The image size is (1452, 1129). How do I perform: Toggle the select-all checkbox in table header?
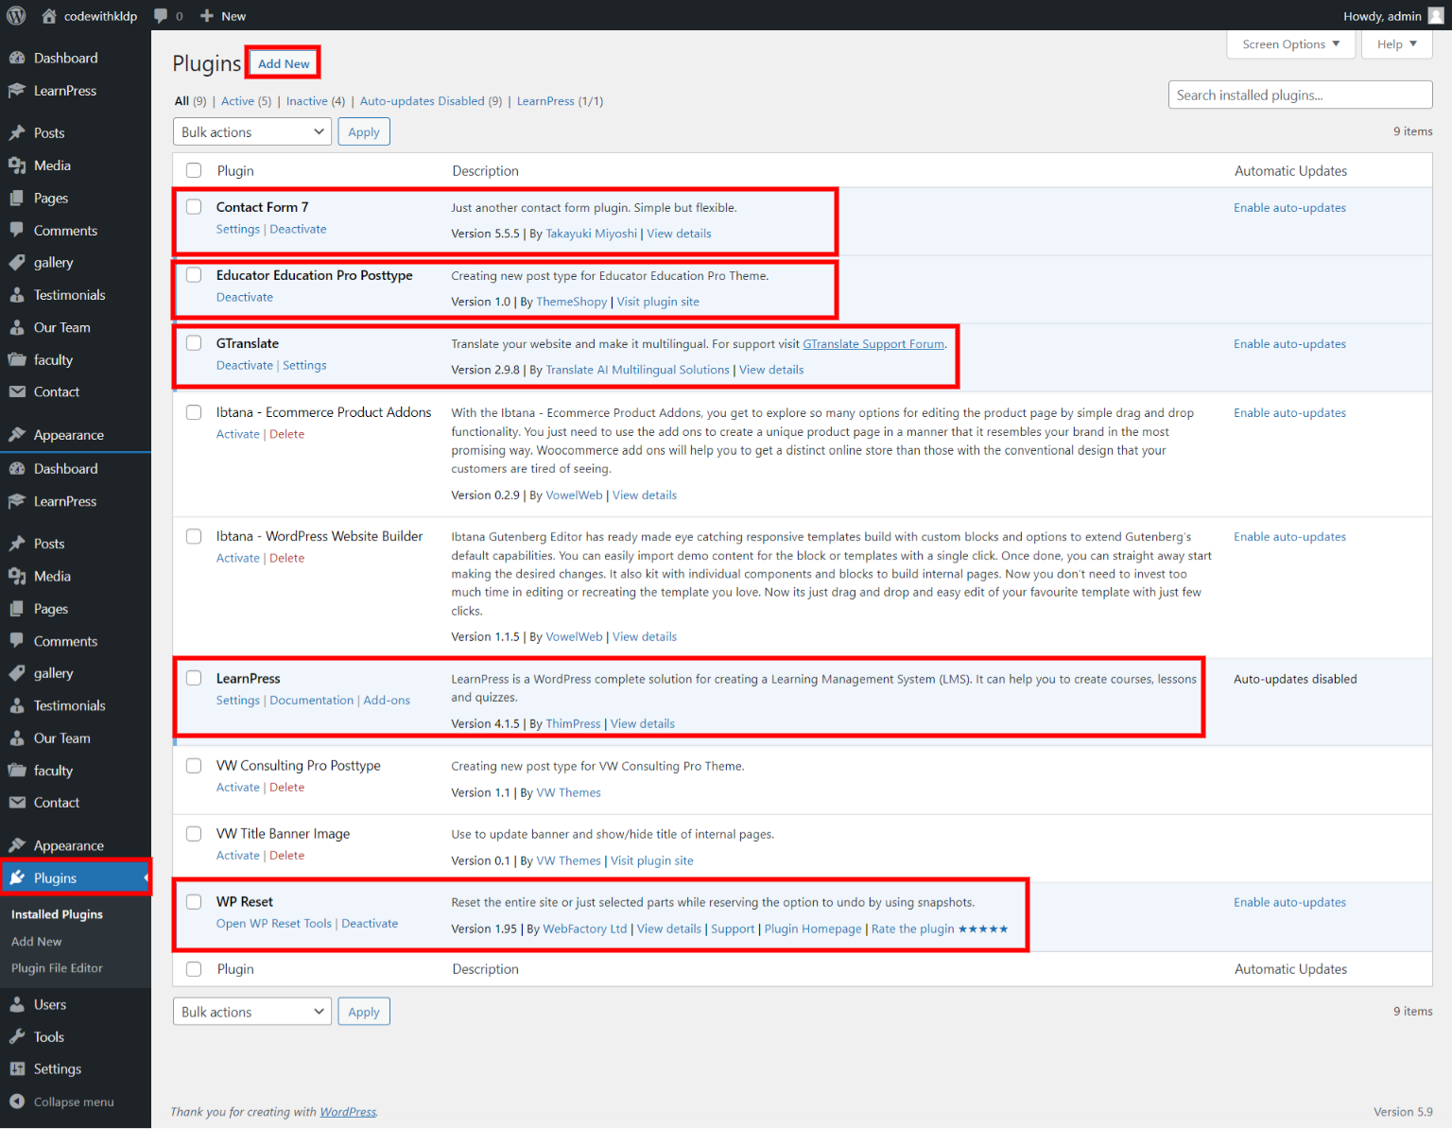[x=194, y=170]
